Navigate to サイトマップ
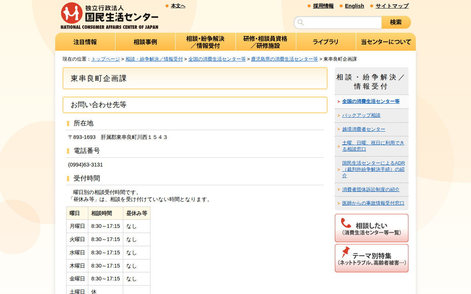 392,6
